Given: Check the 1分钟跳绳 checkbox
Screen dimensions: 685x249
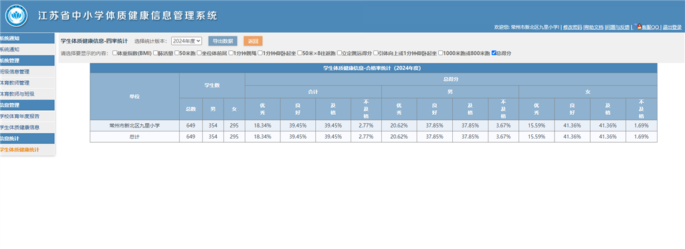Looking at the screenshot, I should pos(231,53).
